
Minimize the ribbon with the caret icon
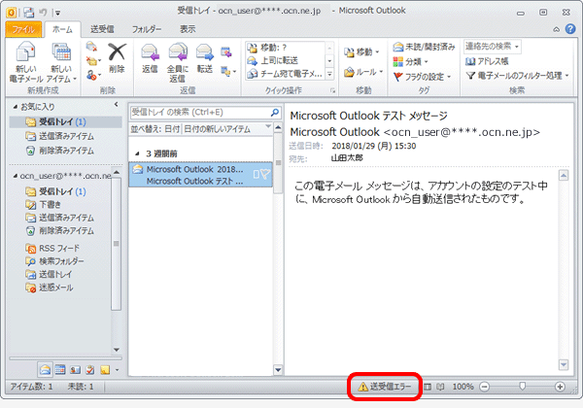click(x=556, y=29)
